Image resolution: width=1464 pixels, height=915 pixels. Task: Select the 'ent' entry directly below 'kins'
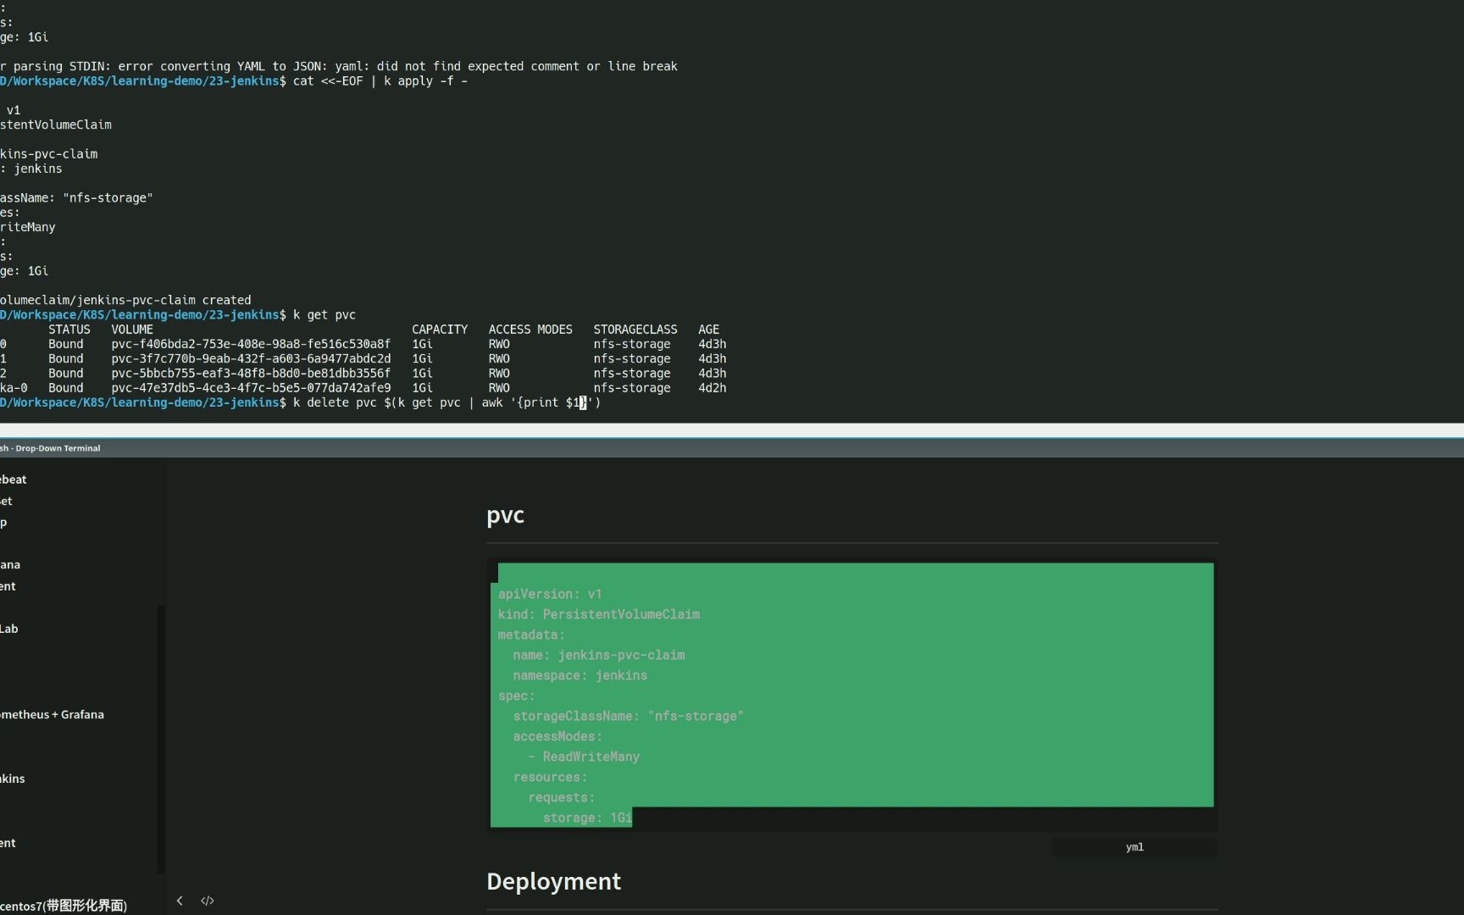point(8,843)
